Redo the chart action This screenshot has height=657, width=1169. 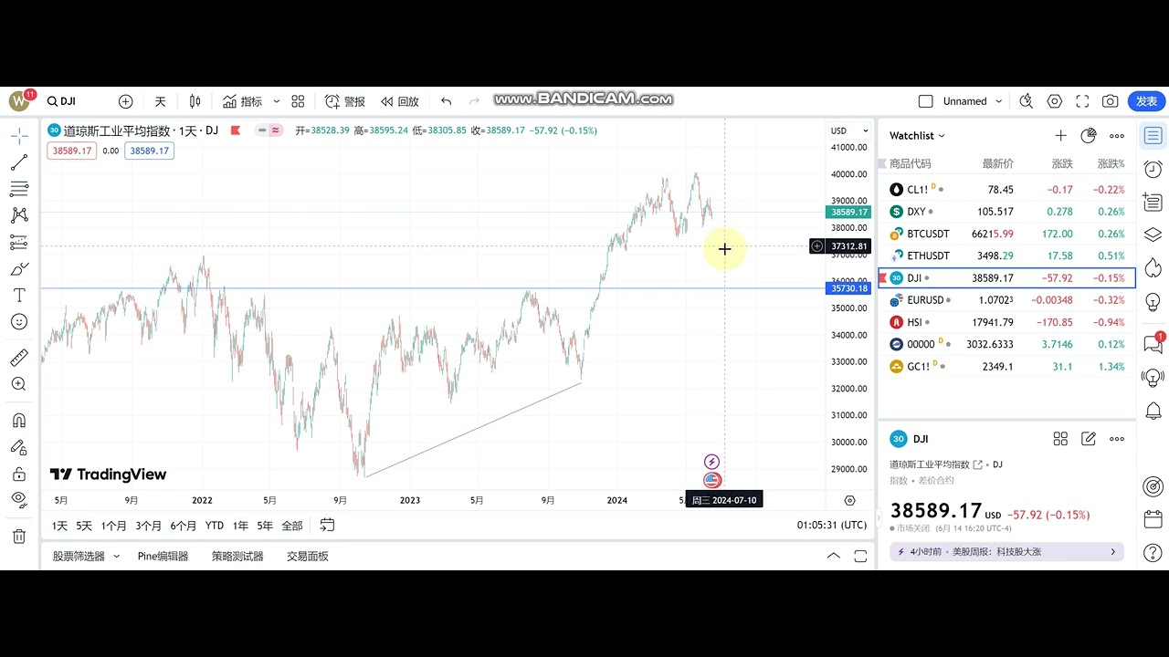pyautogui.click(x=474, y=101)
